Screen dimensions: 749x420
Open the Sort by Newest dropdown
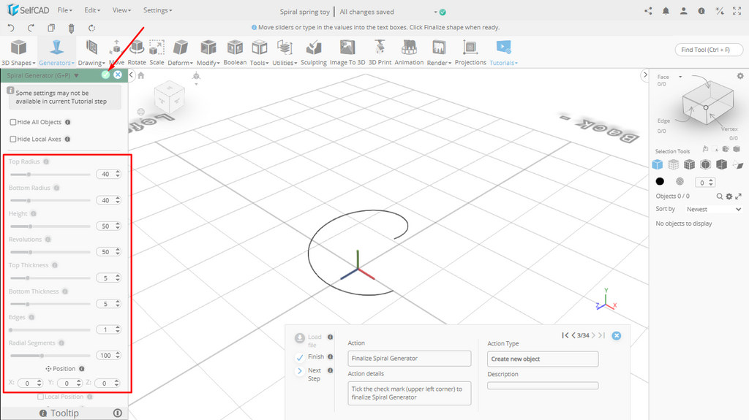click(x=714, y=209)
